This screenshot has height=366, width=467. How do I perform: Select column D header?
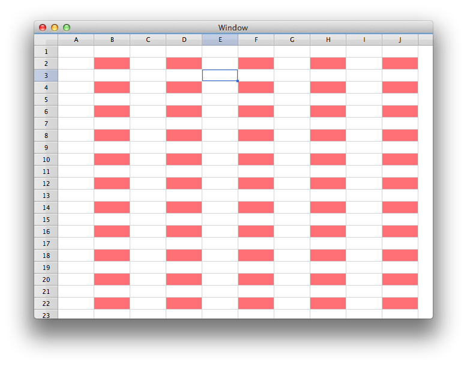click(184, 40)
